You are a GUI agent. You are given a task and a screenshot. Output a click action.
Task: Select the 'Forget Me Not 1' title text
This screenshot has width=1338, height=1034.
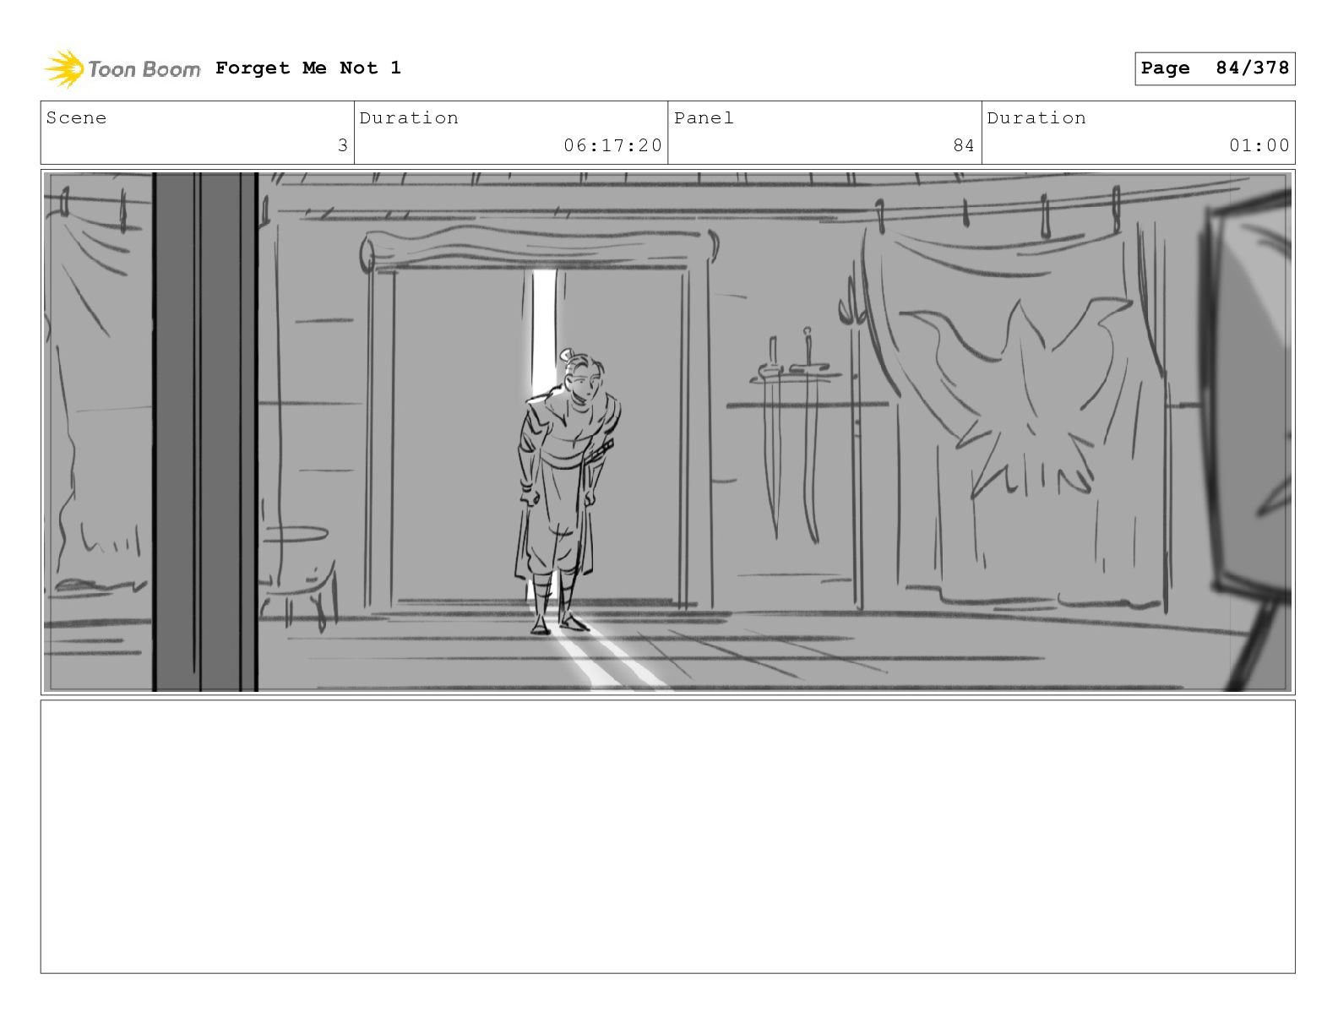[x=308, y=68]
